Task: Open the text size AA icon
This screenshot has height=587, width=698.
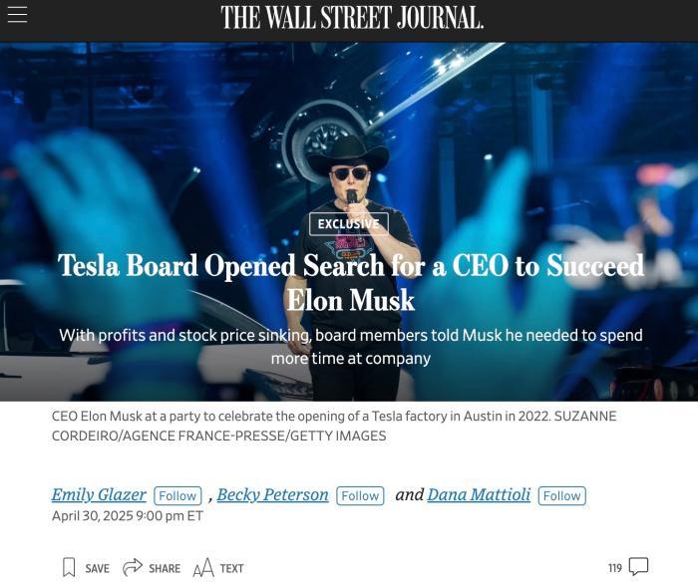Action: (203, 568)
